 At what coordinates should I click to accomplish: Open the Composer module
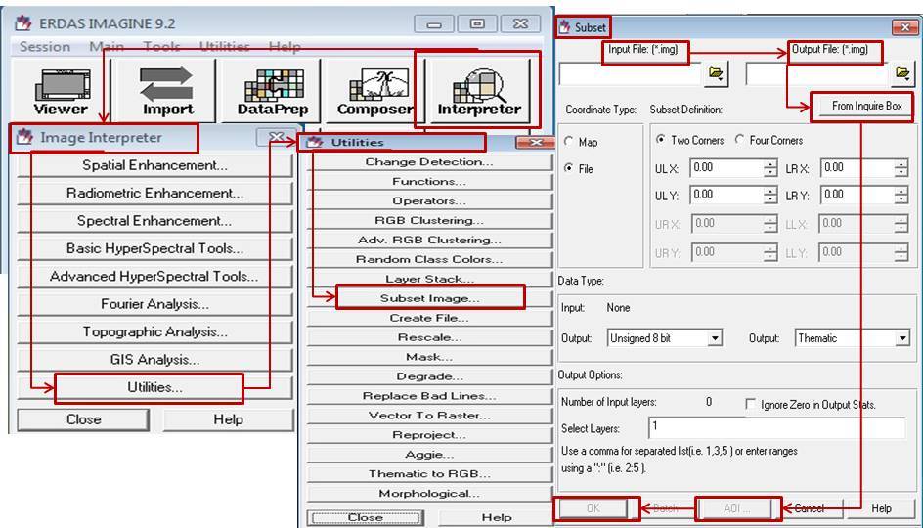pyautogui.click(x=375, y=91)
